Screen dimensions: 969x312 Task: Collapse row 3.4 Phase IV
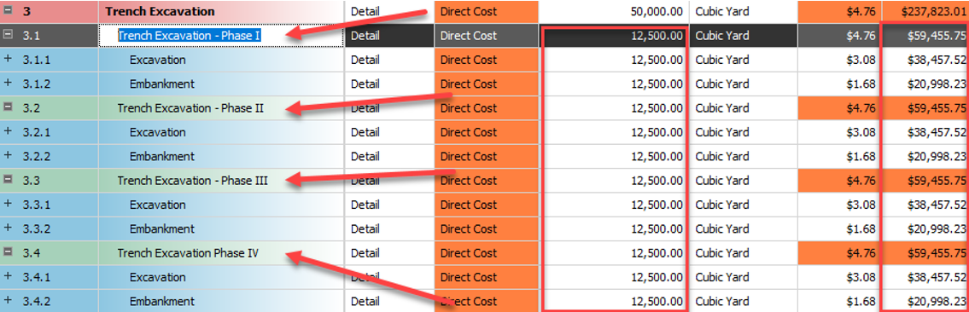8,252
